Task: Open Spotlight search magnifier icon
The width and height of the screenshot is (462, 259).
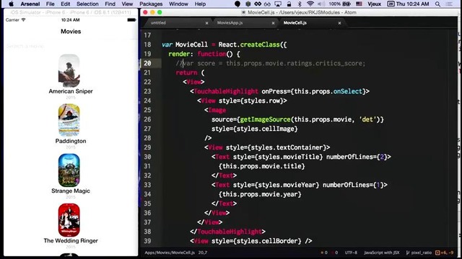Action: tap(438, 4)
